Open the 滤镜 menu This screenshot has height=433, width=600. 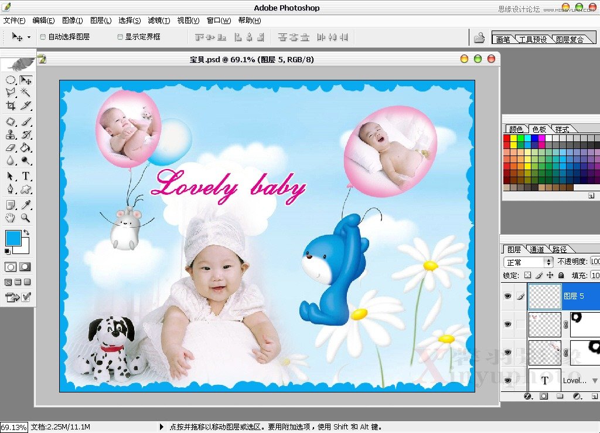[159, 21]
